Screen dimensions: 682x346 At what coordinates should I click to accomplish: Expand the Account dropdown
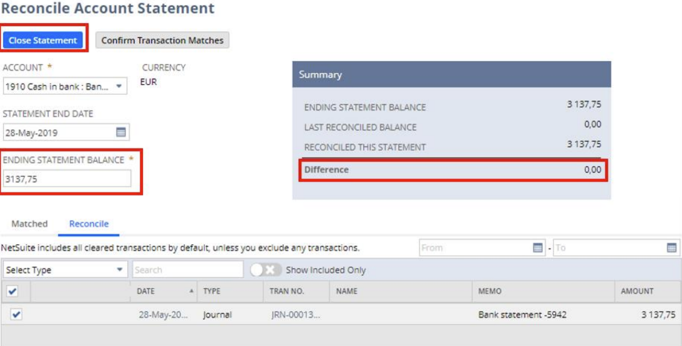pos(119,87)
